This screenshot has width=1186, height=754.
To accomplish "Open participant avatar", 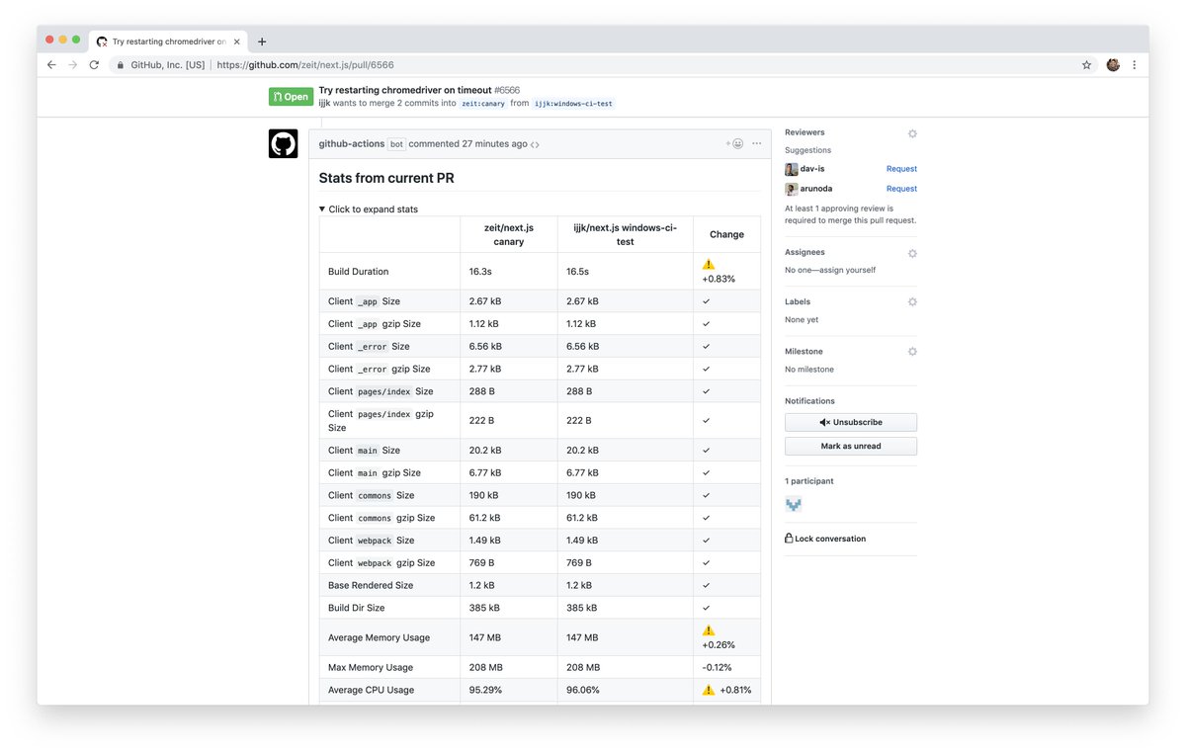I will click(x=793, y=504).
